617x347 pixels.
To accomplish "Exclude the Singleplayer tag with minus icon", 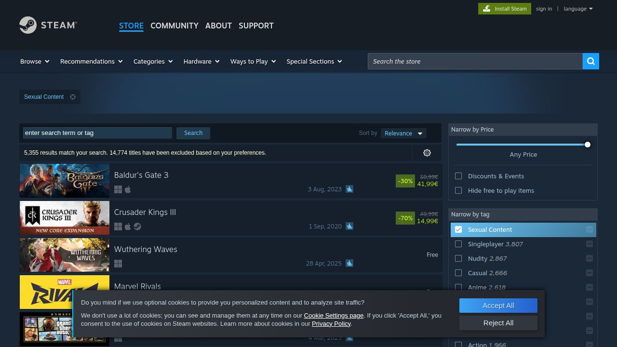I will (x=590, y=244).
